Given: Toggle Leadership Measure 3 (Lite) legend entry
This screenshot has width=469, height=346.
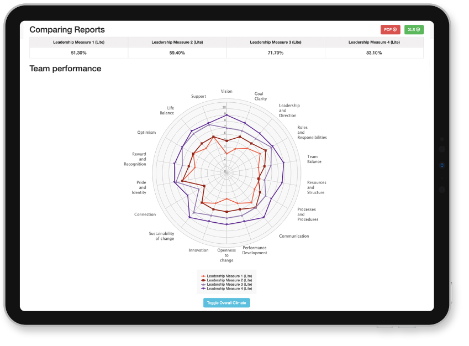Looking at the screenshot, I should pyautogui.click(x=227, y=284).
